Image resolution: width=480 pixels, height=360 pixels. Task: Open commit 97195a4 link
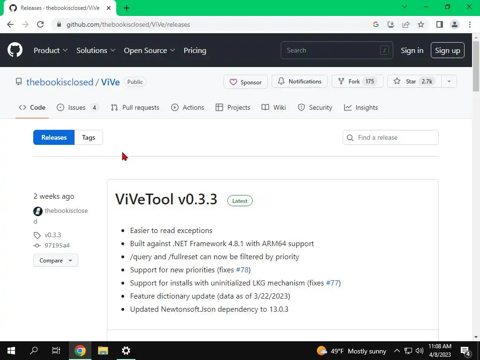57,246
